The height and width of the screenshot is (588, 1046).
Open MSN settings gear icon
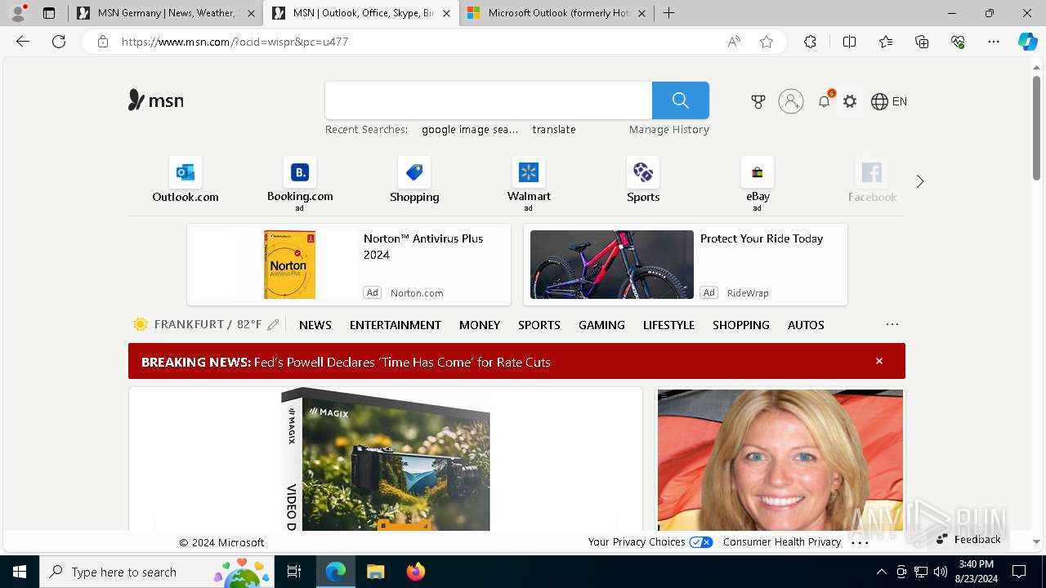click(850, 101)
